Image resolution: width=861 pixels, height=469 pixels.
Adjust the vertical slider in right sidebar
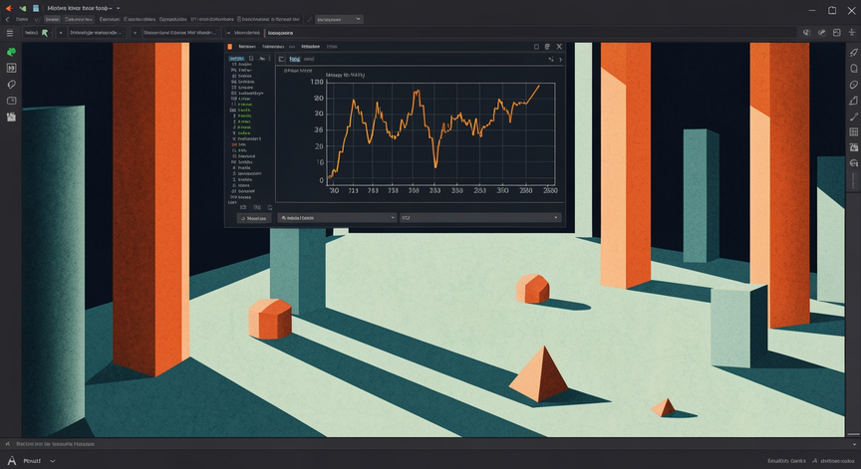(853, 180)
